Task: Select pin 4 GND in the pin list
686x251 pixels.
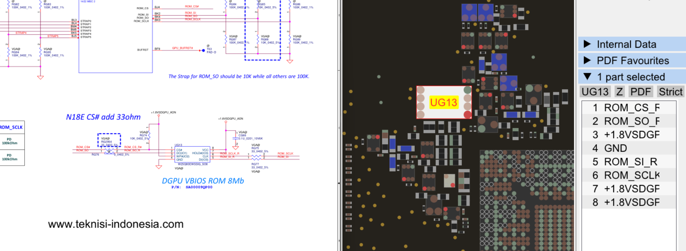Action: point(629,148)
